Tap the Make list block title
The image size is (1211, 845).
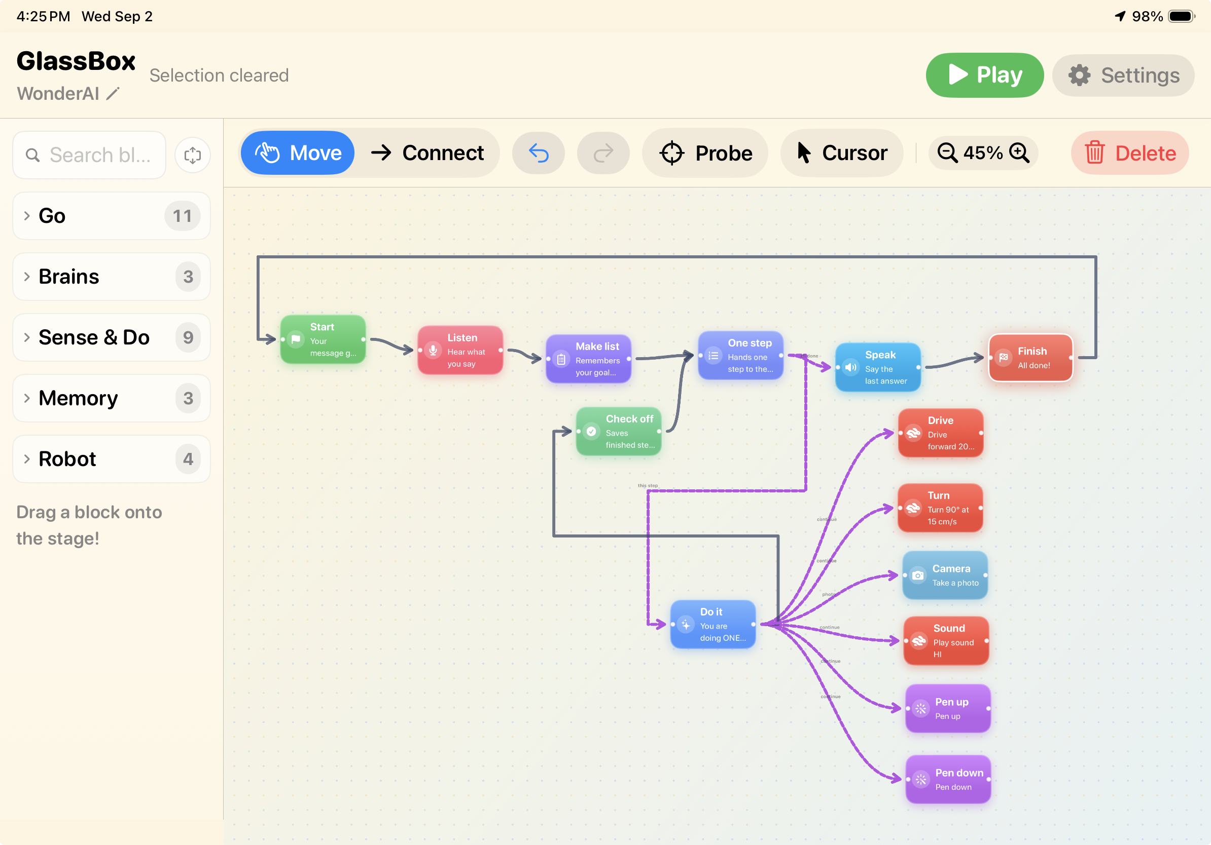tap(597, 346)
